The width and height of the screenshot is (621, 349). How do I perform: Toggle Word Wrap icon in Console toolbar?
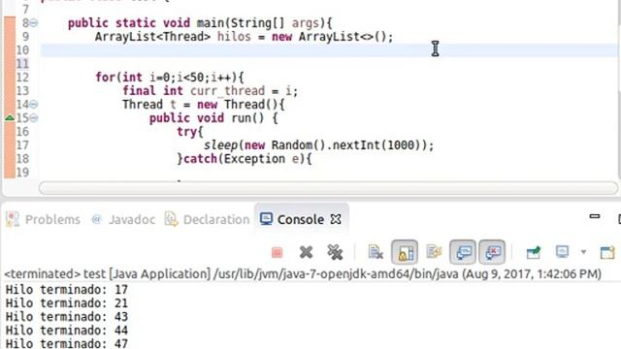coord(434,252)
